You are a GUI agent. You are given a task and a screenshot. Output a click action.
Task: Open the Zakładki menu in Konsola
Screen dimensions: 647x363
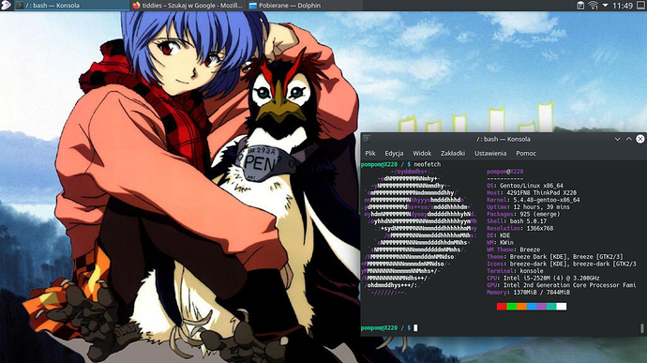tap(453, 153)
